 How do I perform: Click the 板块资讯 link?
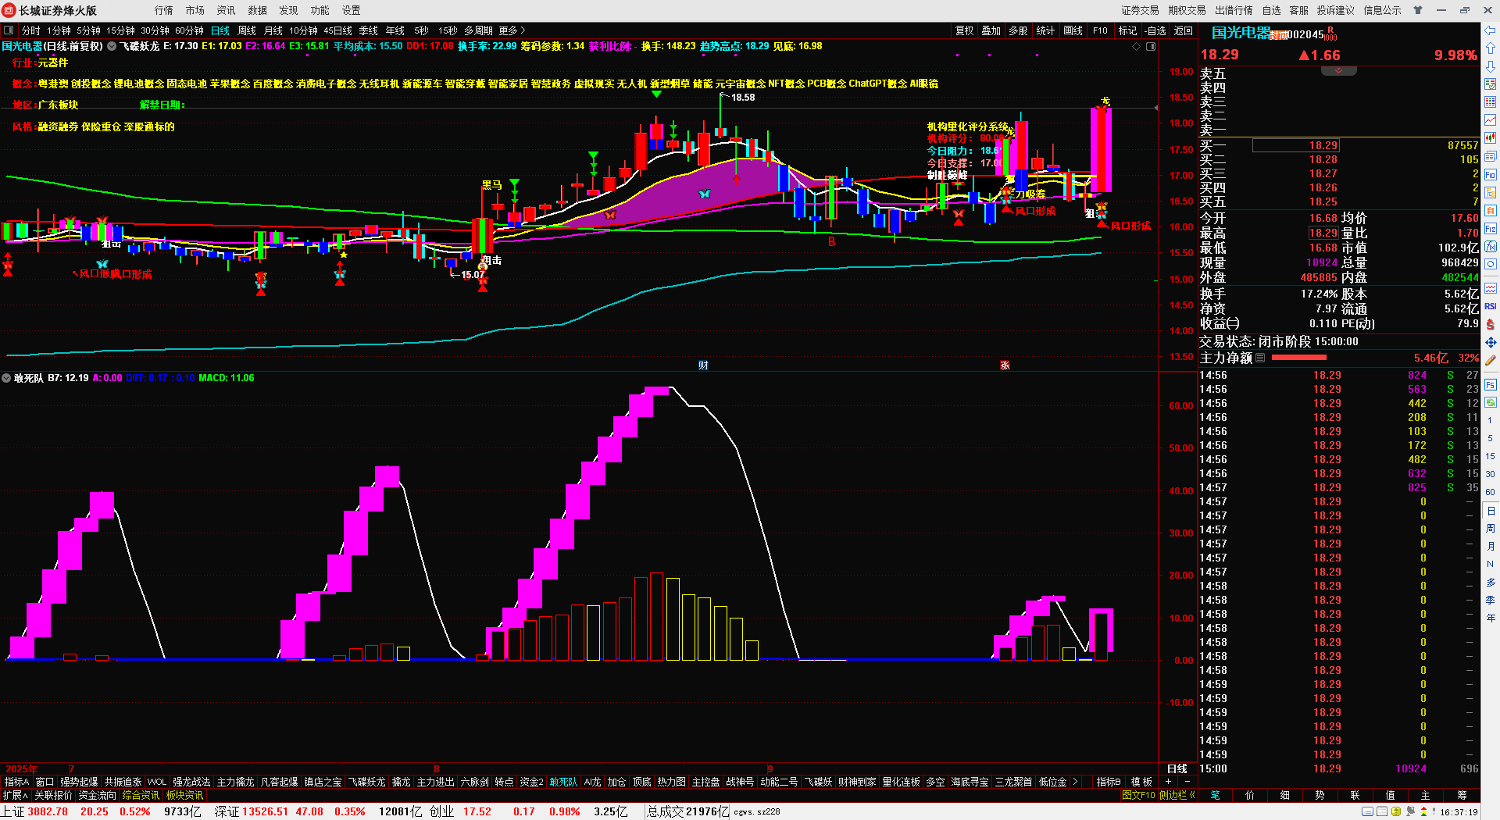click(184, 795)
